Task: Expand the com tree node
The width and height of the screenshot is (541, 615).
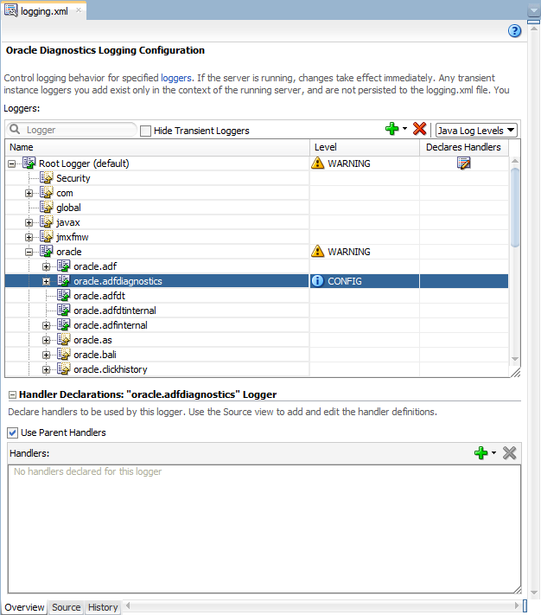Action: [29, 194]
